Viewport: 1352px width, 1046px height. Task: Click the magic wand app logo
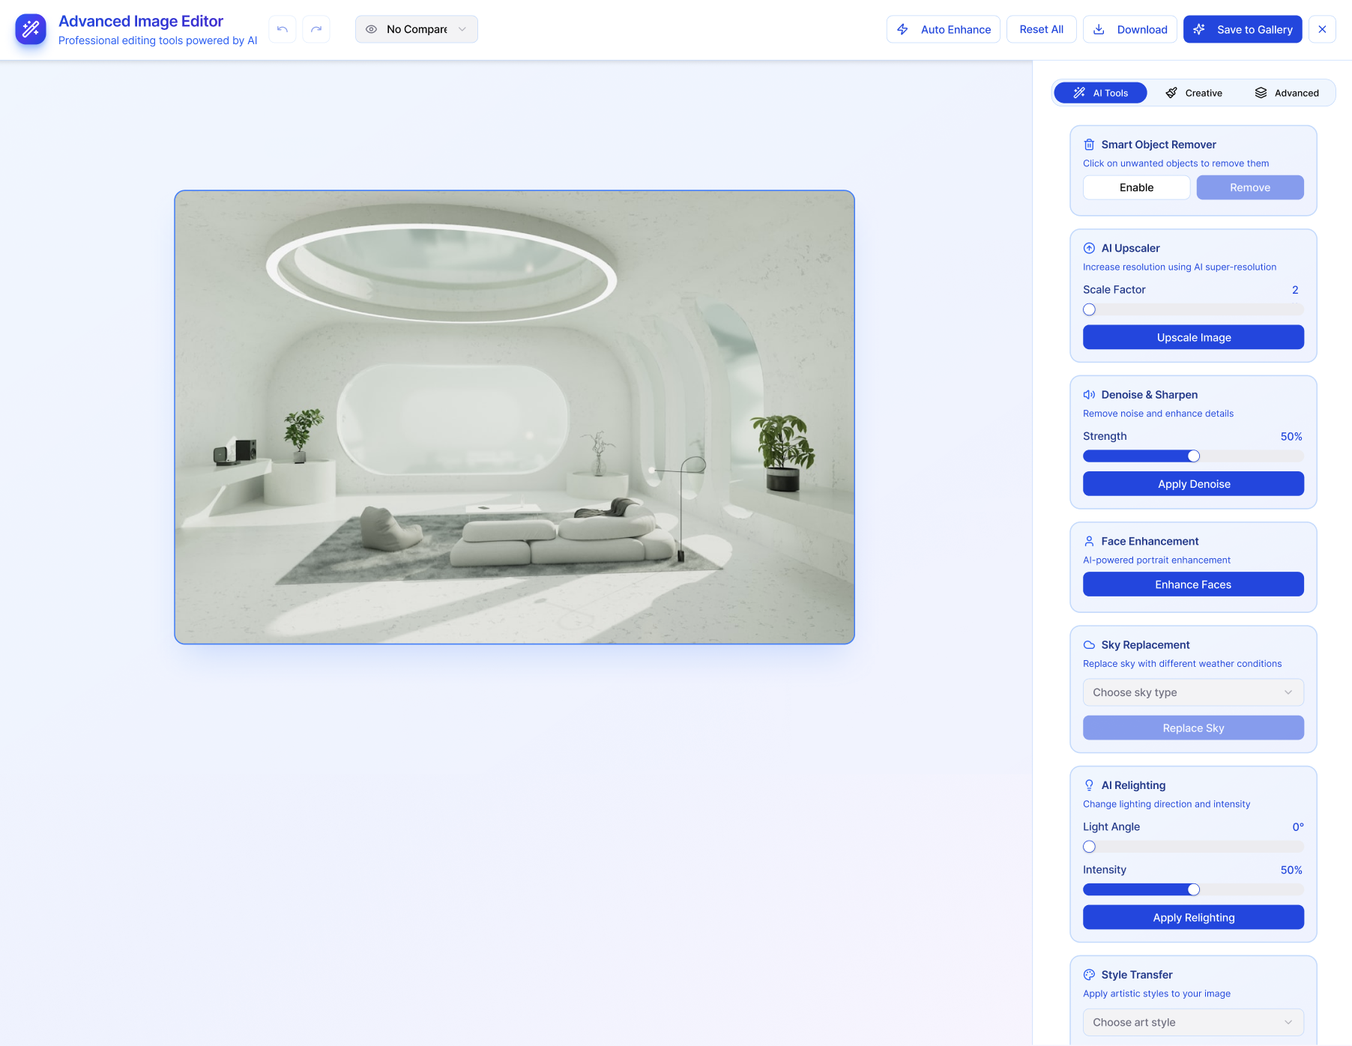coord(31,29)
